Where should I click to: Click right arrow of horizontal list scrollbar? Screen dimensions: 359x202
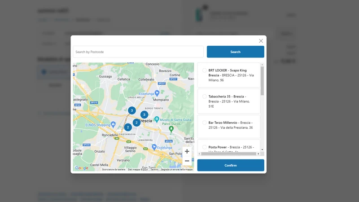click(x=258, y=154)
